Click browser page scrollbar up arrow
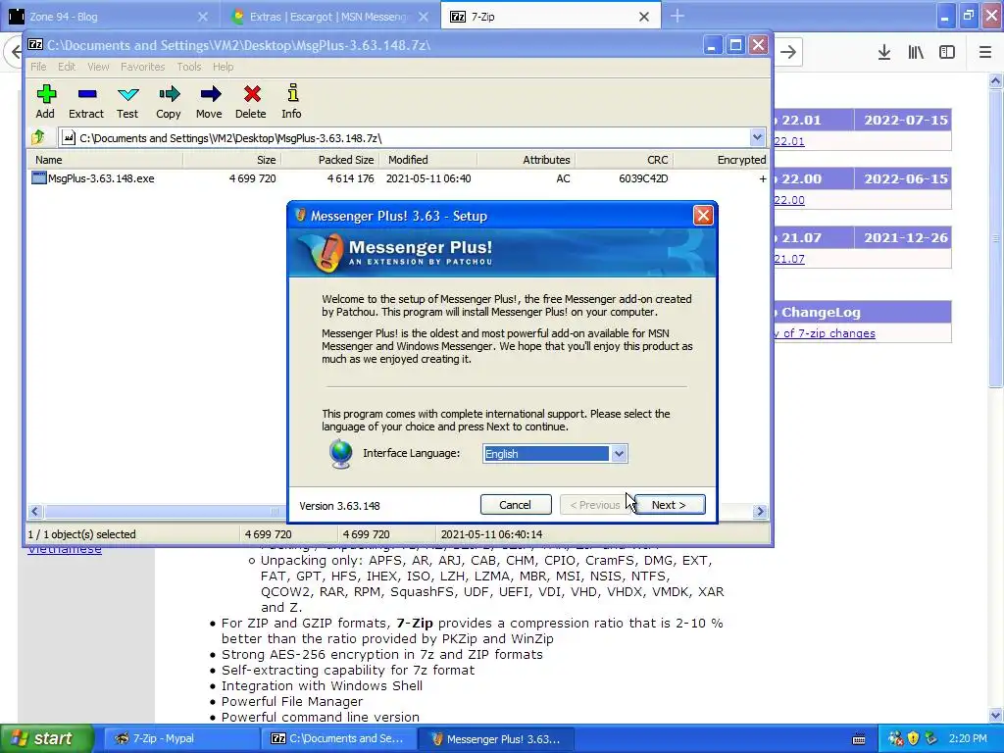1004x753 pixels. point(996,80)
